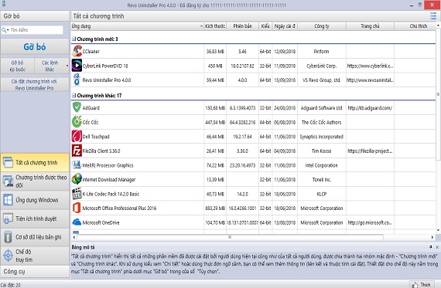Select the K-Lite Codec Pack icon
Viewport: 441px width, 288px height.
[x=77, y=194]
